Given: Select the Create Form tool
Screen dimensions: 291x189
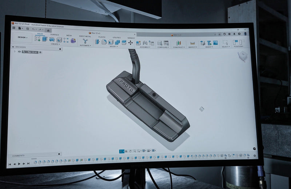Looking at the screenshot, I should point(52,40).
